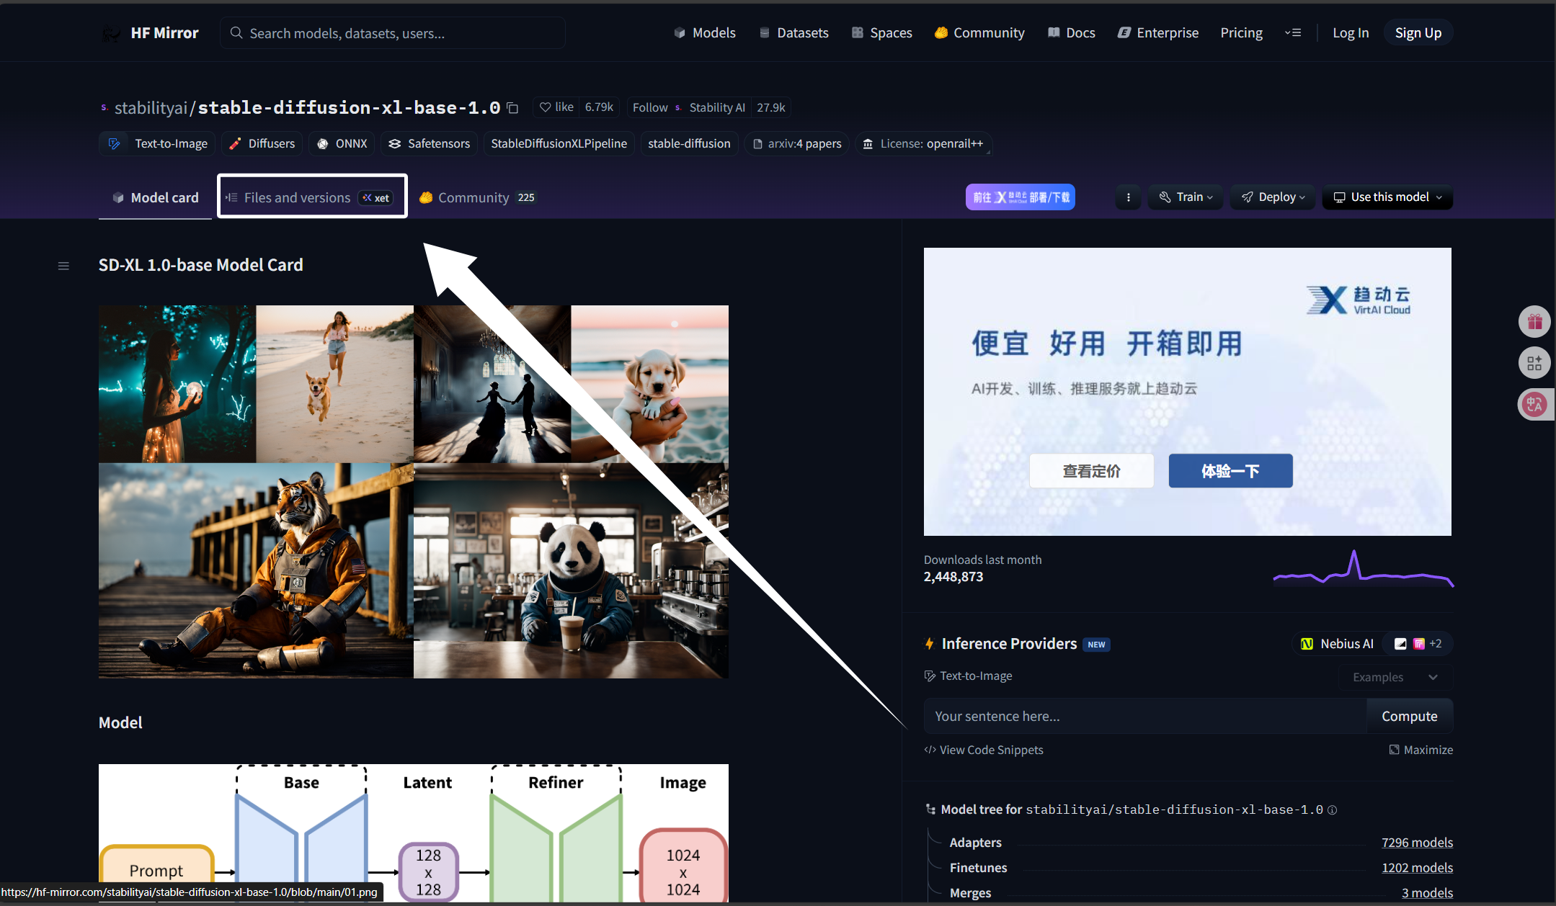Open Docs in the navigation bar
Viewport: 1556px width, 906px height.
click(x=1072, y=32)
